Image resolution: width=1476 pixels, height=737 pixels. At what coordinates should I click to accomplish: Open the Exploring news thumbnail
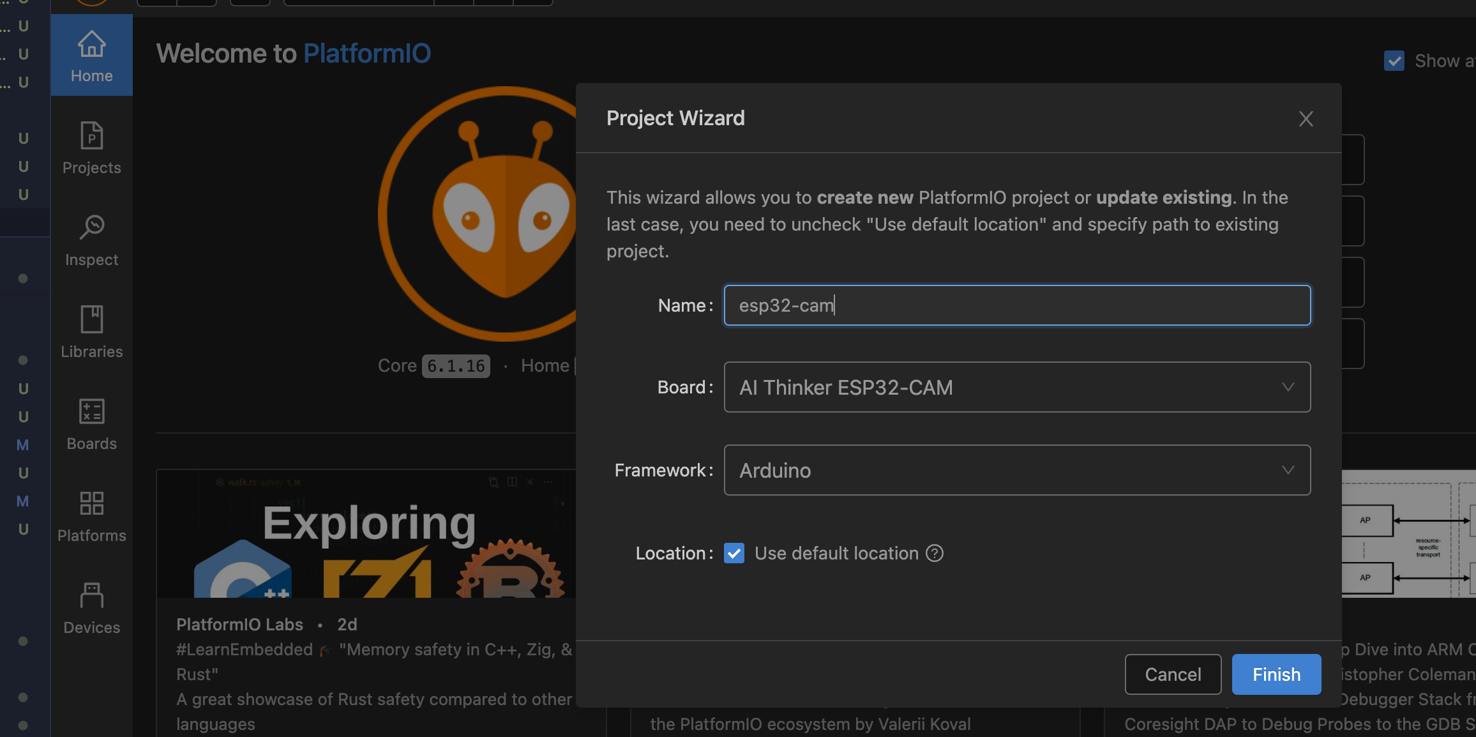pyautogui.click(x=366, y=534)
